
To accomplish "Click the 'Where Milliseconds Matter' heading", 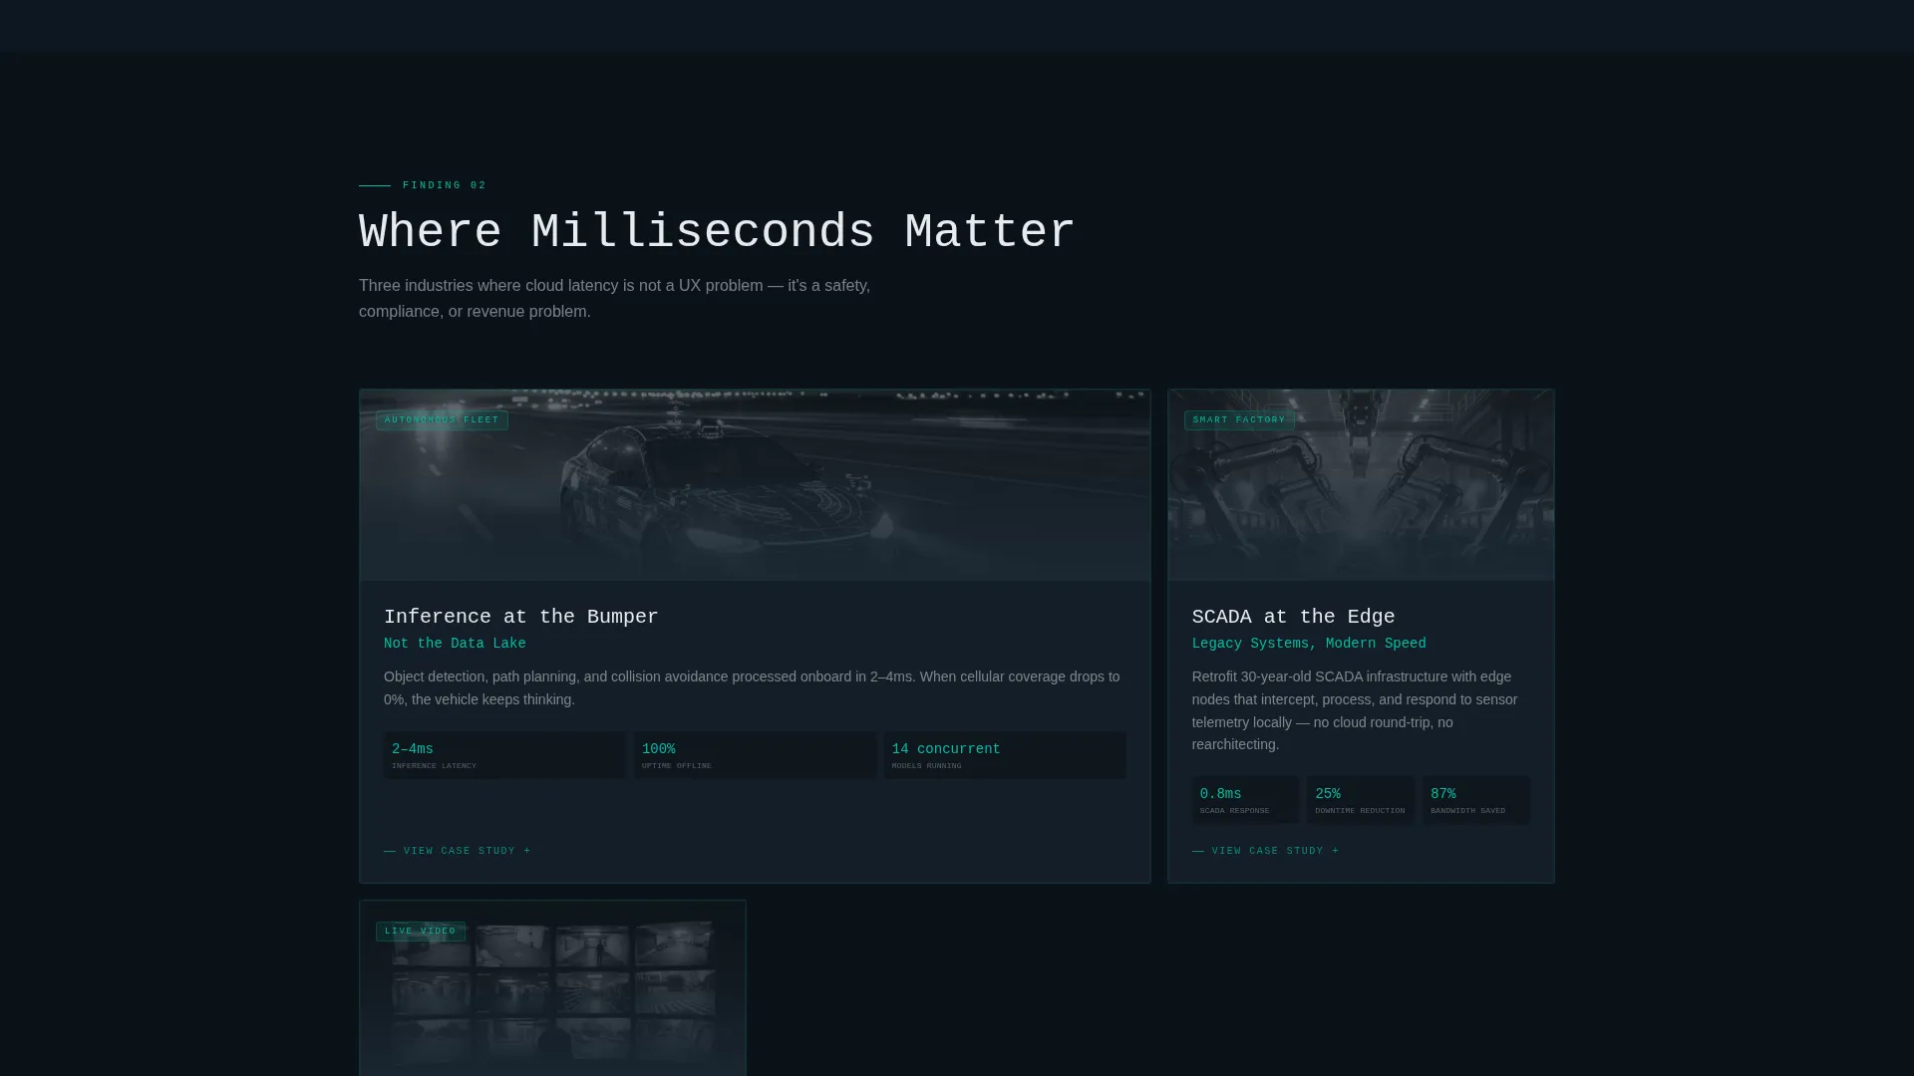I will coord(717,232).
